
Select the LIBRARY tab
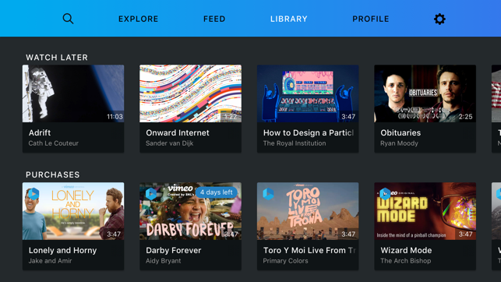289,19
